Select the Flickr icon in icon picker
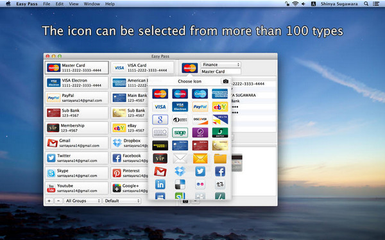Screen dimensions: 385x240 [200, 184]
